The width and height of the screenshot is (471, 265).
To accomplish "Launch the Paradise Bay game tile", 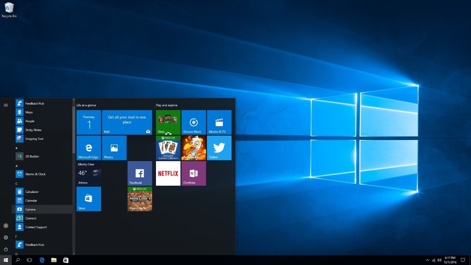I will click(x=194, y=148).
